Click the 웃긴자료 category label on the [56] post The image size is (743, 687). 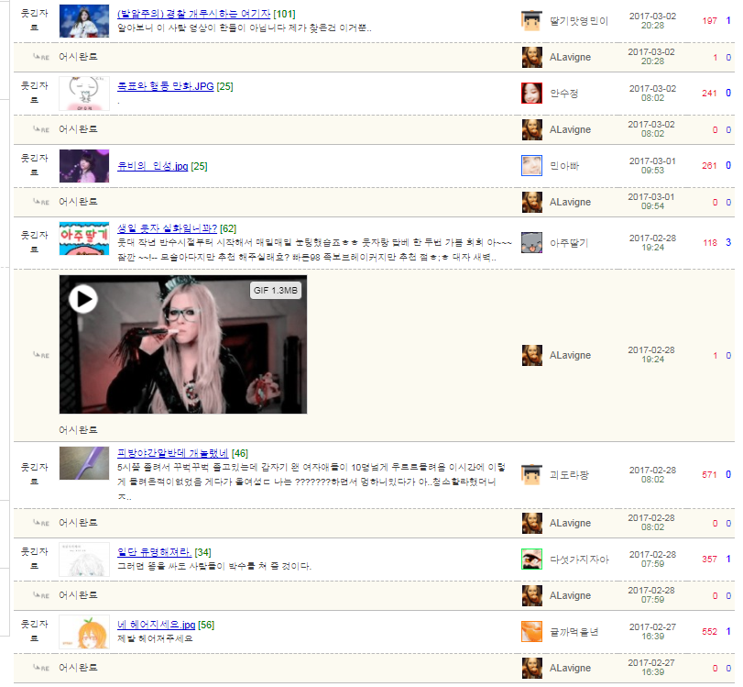point(34,631)
